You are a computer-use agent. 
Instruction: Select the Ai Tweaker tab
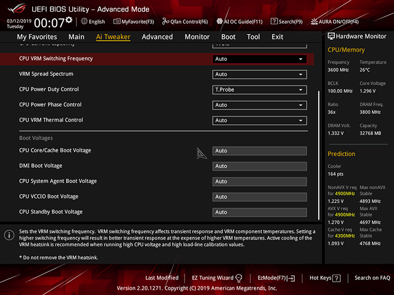tap(113, 37)
